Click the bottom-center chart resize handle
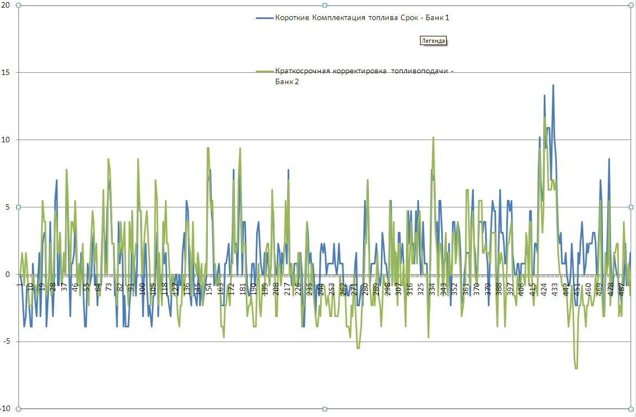Image resolution: width=636 pixels, height=417 pixels. pos(325,409)
